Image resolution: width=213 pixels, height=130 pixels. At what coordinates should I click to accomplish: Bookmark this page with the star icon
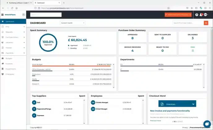click(x=168, y=8)
